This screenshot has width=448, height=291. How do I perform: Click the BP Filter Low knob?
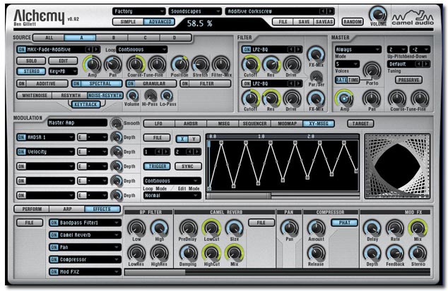tap(136, 228)
